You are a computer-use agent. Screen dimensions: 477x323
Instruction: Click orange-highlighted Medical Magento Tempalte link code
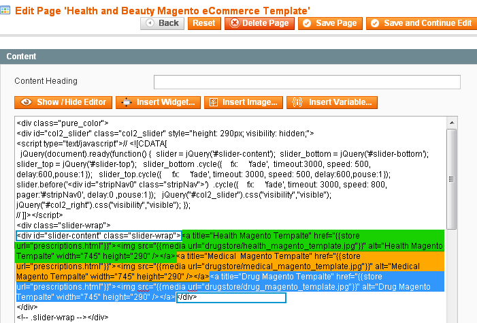click(230, 266)
